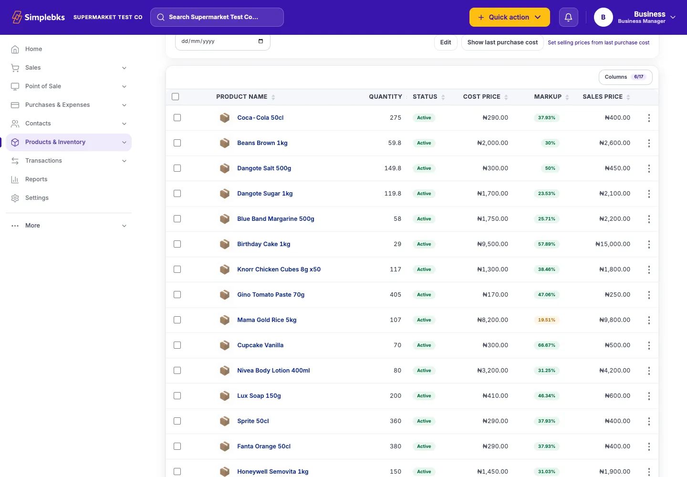Screen dimensions: 687x477
Task: Expand the Sales sidebar section
Action: coord(69,68)
